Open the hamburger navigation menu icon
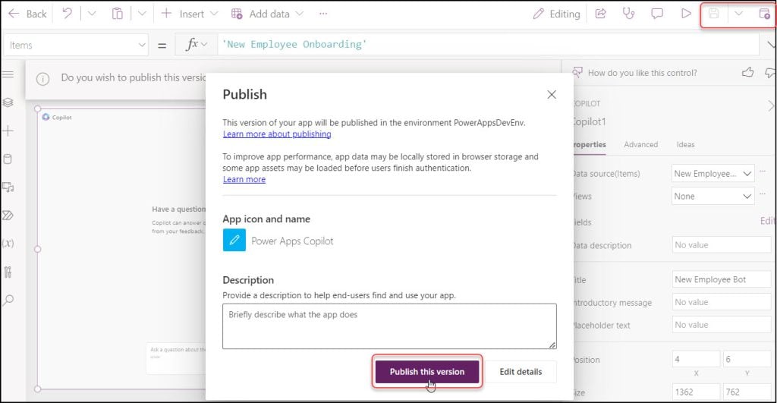The image size is (777, 403). (x=8, y=74)
